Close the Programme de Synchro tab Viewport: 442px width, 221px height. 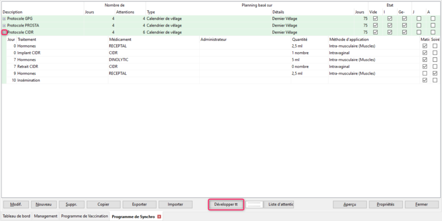(159, 216)
